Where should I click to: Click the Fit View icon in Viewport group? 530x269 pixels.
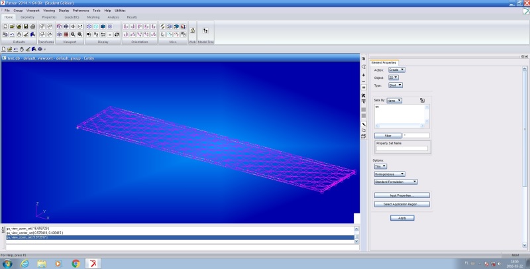(66, 27)
